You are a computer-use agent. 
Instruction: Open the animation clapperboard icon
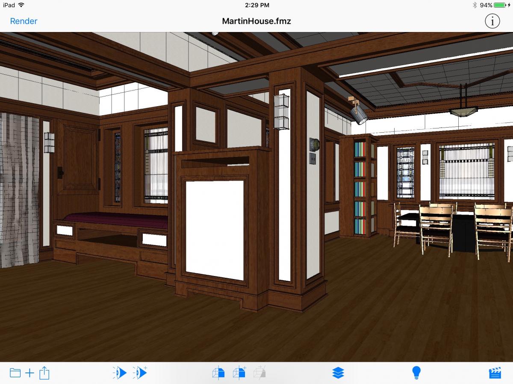[495, 373]
